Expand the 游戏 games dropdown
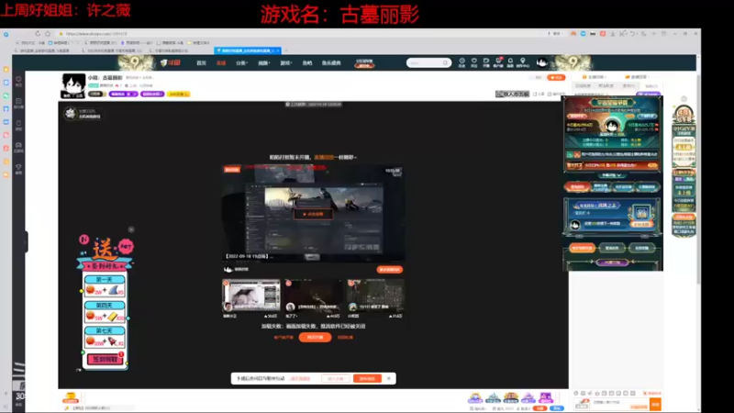Screen dimensions: 734x413 pyautogui.click(x=285, y=62)
